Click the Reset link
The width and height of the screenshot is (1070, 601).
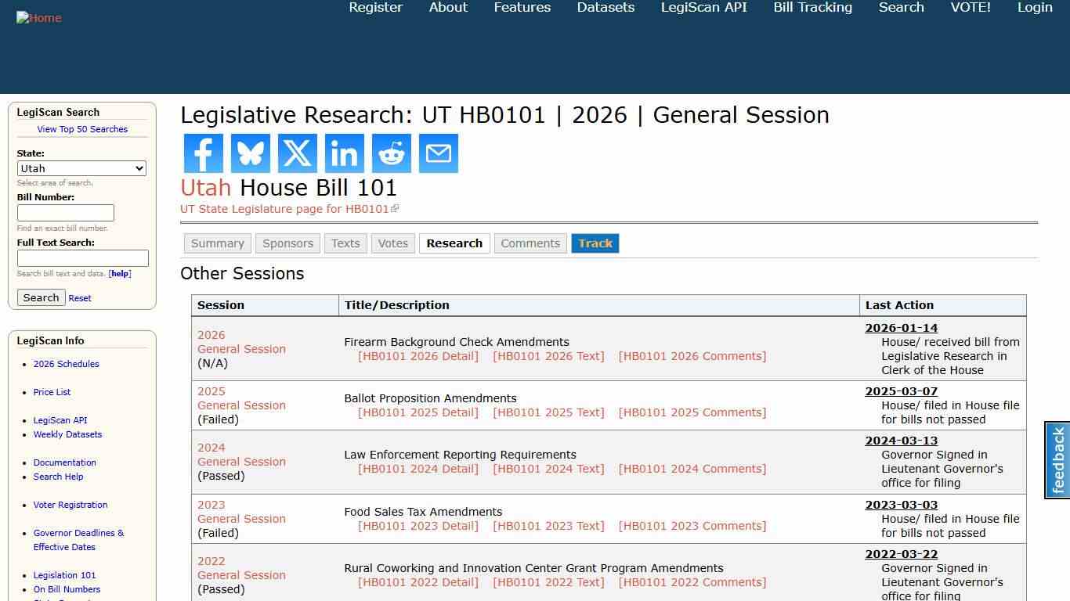point(79,298)
